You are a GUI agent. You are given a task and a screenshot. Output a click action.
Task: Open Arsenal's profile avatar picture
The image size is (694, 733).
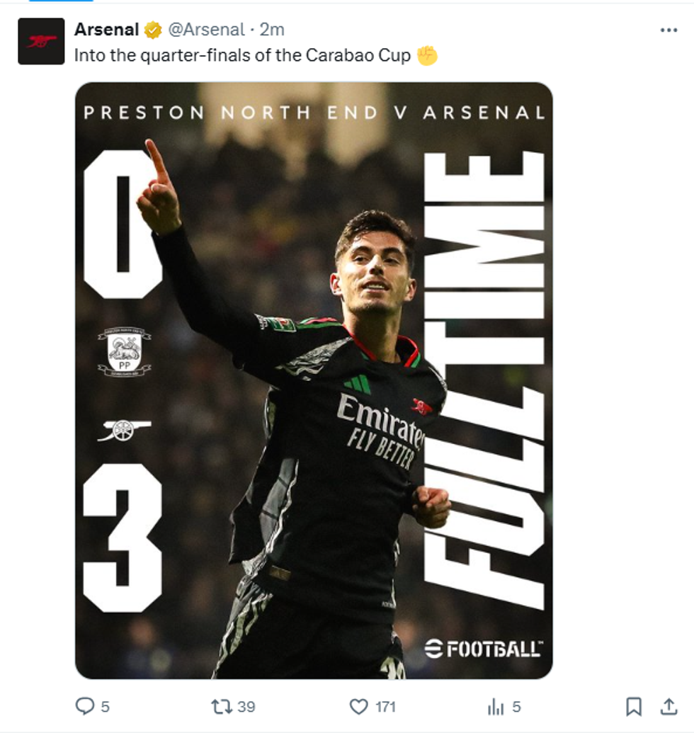tap(41, 41)
